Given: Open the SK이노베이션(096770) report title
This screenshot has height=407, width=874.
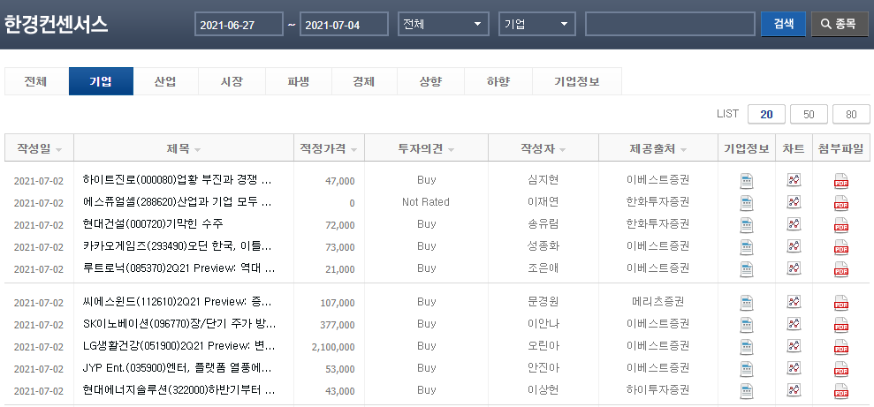Looking at the screenshot, I should tap(179, 323).
